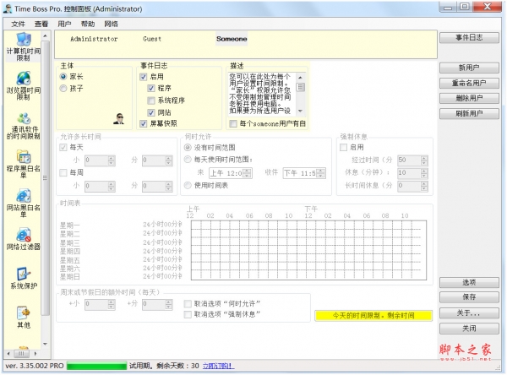Uncheck the 屏幕快照 checkbox
507x375 pixels.
[144, 123]
